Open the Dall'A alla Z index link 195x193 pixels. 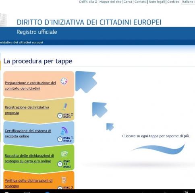click(x=88, y=2)
